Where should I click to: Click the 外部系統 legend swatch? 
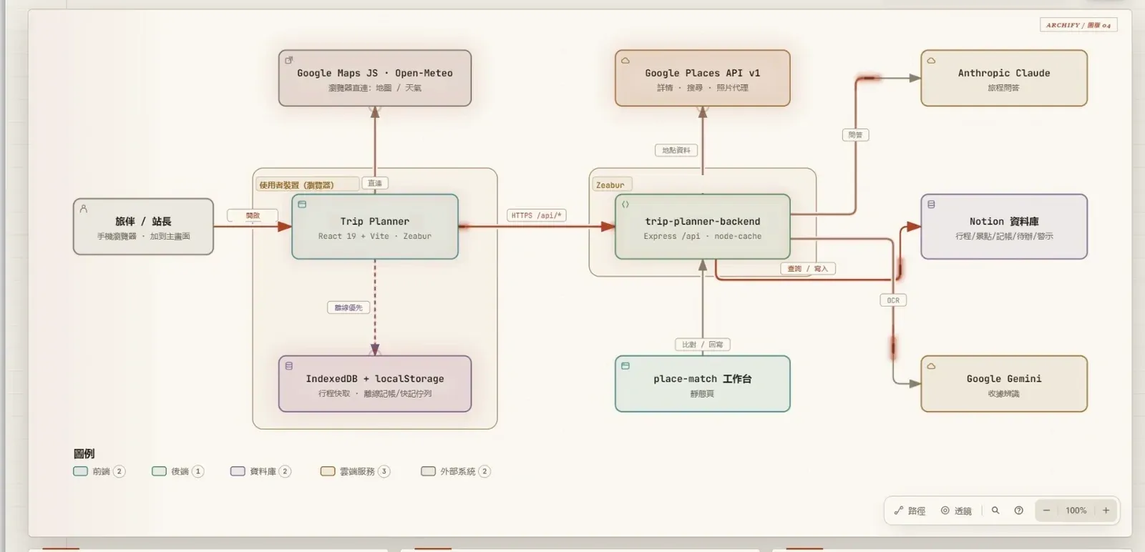(428, 471)
